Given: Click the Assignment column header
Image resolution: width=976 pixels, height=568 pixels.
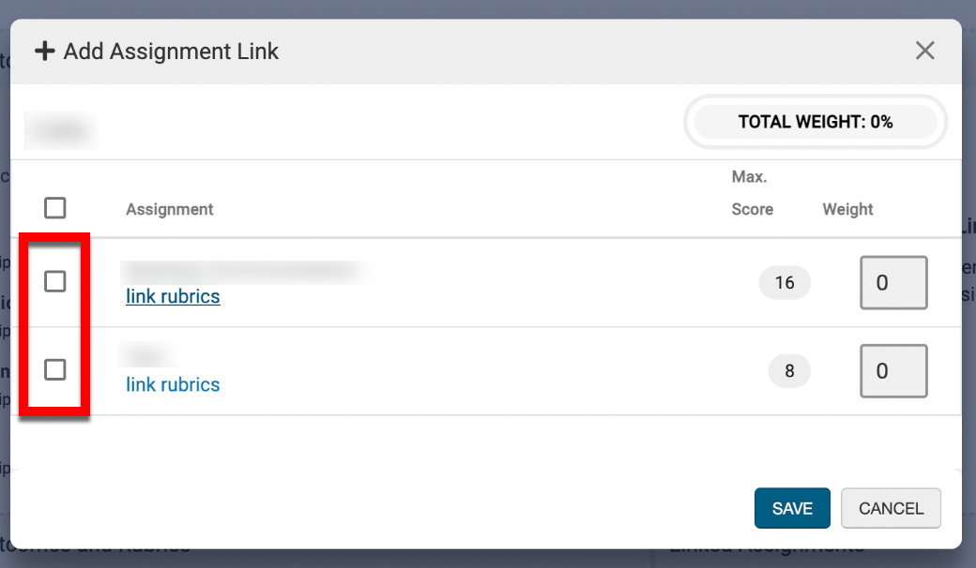Looking at the screenshot, I should pyautogui.click(x=170, y=209).
